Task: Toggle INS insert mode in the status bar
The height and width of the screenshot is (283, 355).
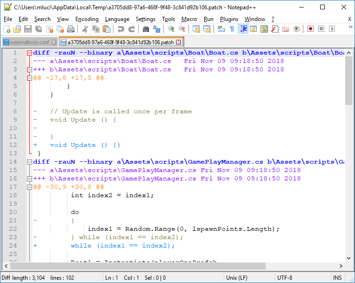Action: 337,278
